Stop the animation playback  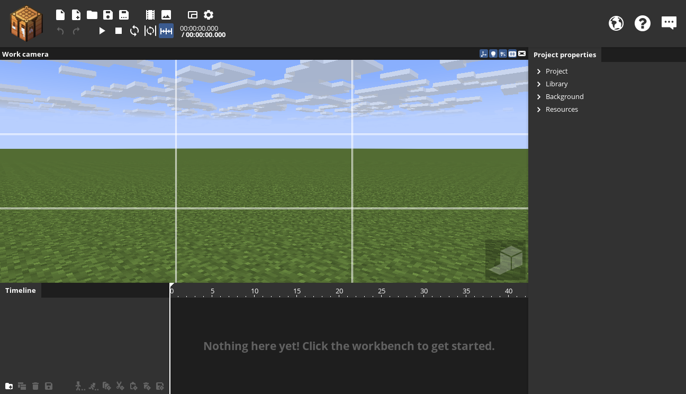119,31
